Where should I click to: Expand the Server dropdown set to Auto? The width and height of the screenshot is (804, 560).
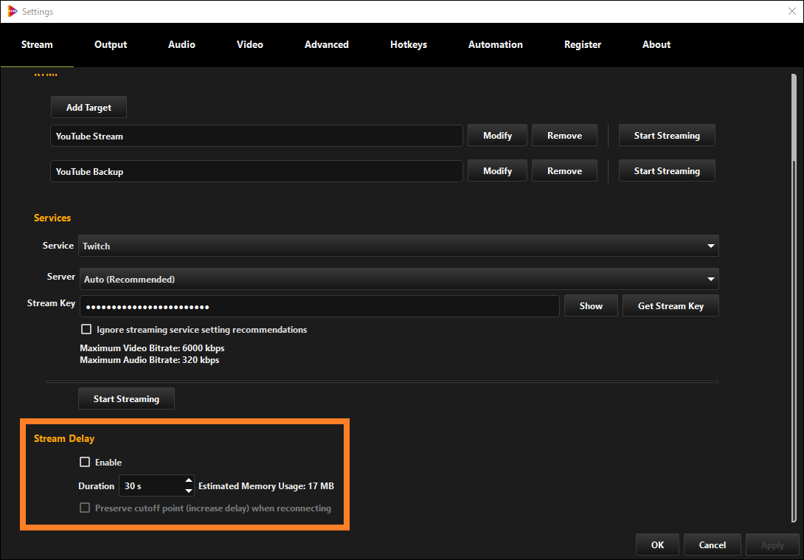click(x=398, y=280)
